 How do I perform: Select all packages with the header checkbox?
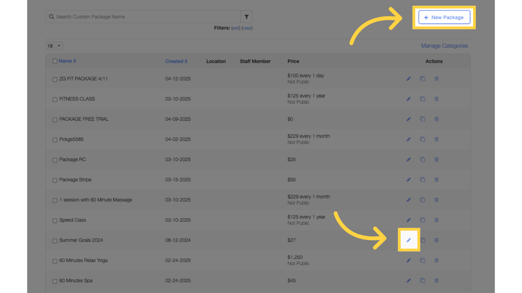point(55,61)
